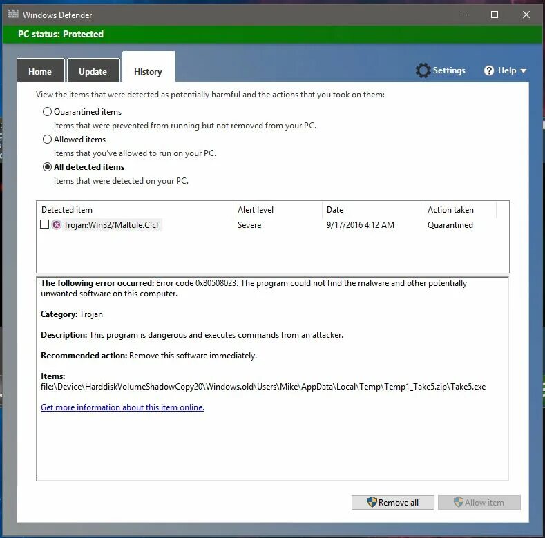The image size is (545, 538).
Task: Click the Help question mark icon
Action: pyautogui.click(x=489, y=70)
